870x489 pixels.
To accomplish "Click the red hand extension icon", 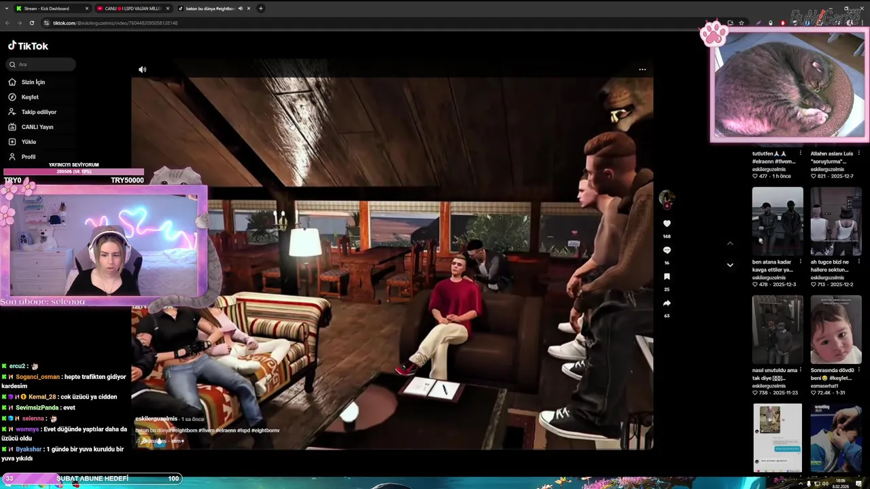I will pos(783,22).
